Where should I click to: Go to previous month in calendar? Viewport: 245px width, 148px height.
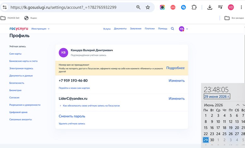(238, 105)
